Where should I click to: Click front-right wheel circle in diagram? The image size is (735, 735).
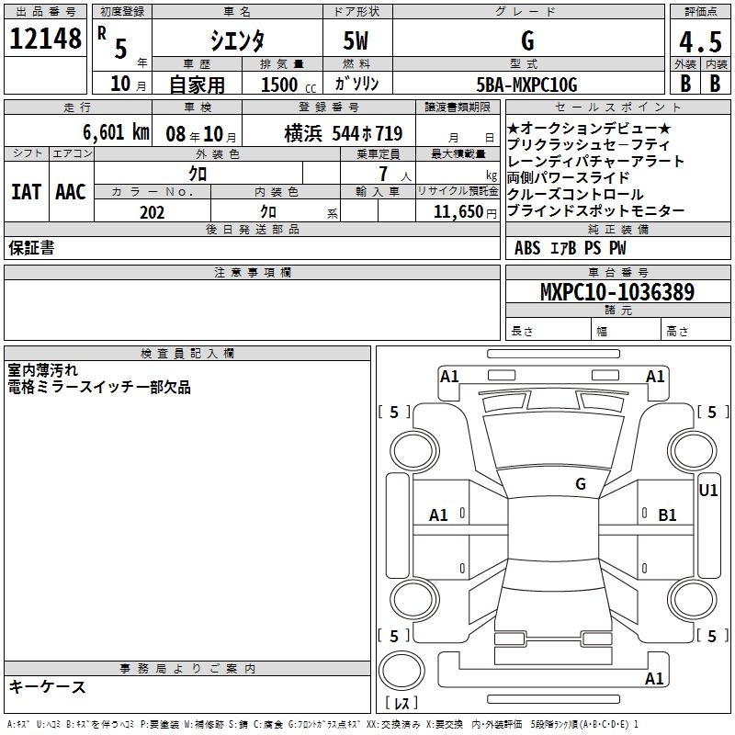pyautogui.click(x=693, y=451)
